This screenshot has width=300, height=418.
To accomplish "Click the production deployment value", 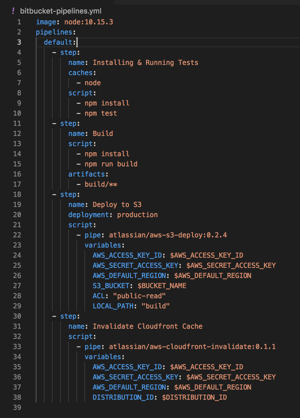I will pyautogui.click(x=137, y=215).
